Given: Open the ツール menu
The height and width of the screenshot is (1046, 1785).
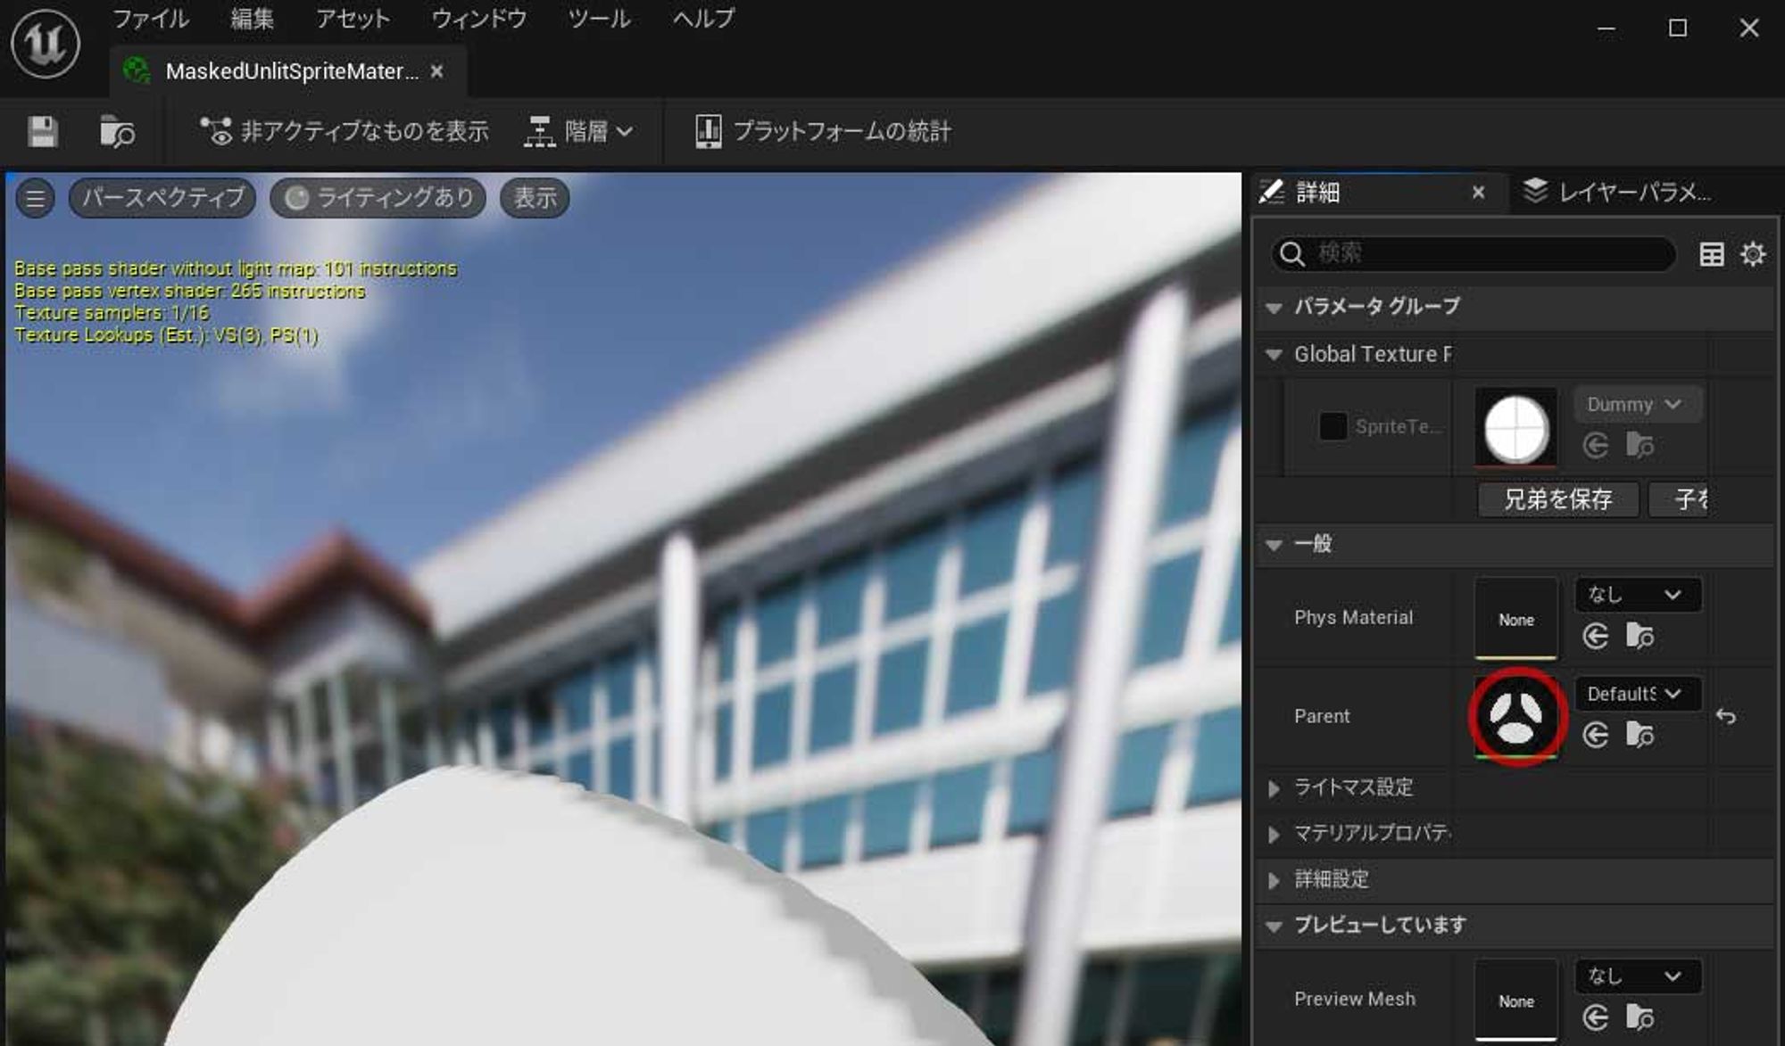Looking at the screenshot, I should (599, 19).
